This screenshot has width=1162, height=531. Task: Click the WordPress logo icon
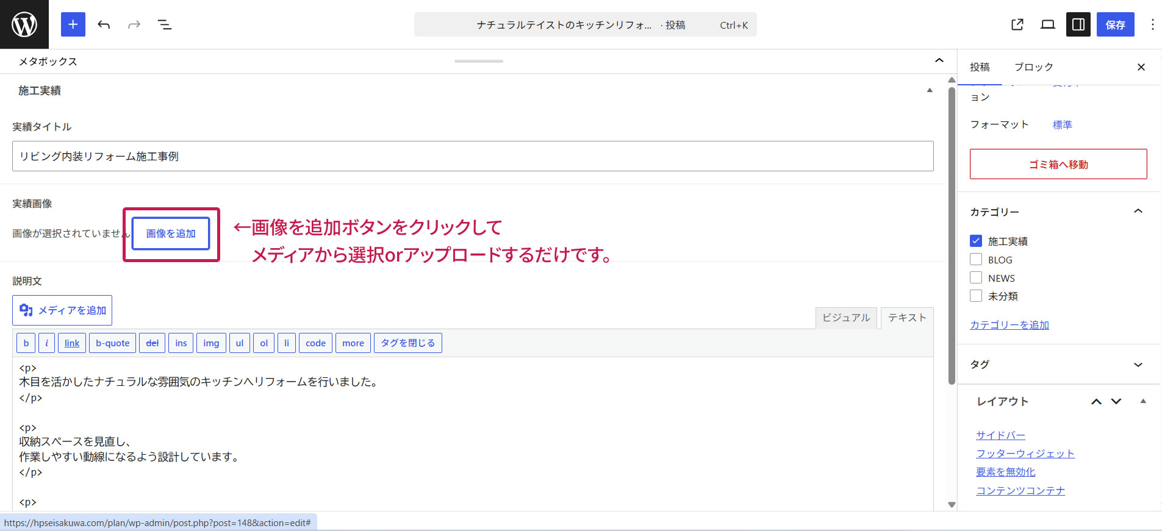click(24, 24)
